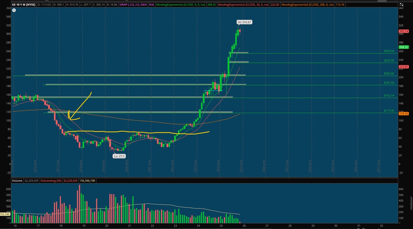
Task: Click year label 20 on time axis
Action: pos(107,226)
